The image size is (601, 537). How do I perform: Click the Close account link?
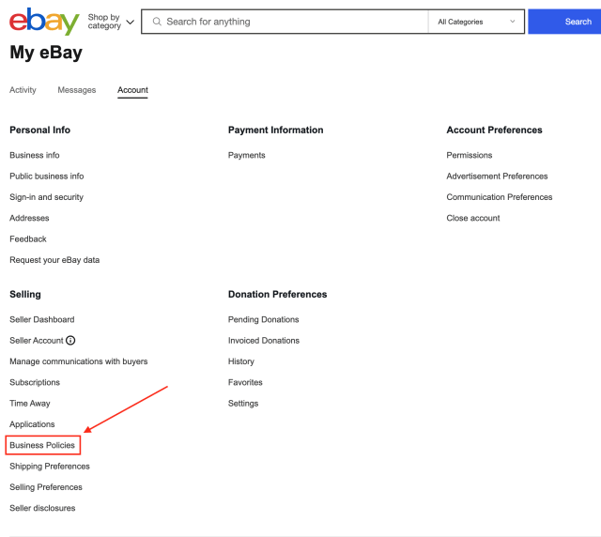[473, 218]
